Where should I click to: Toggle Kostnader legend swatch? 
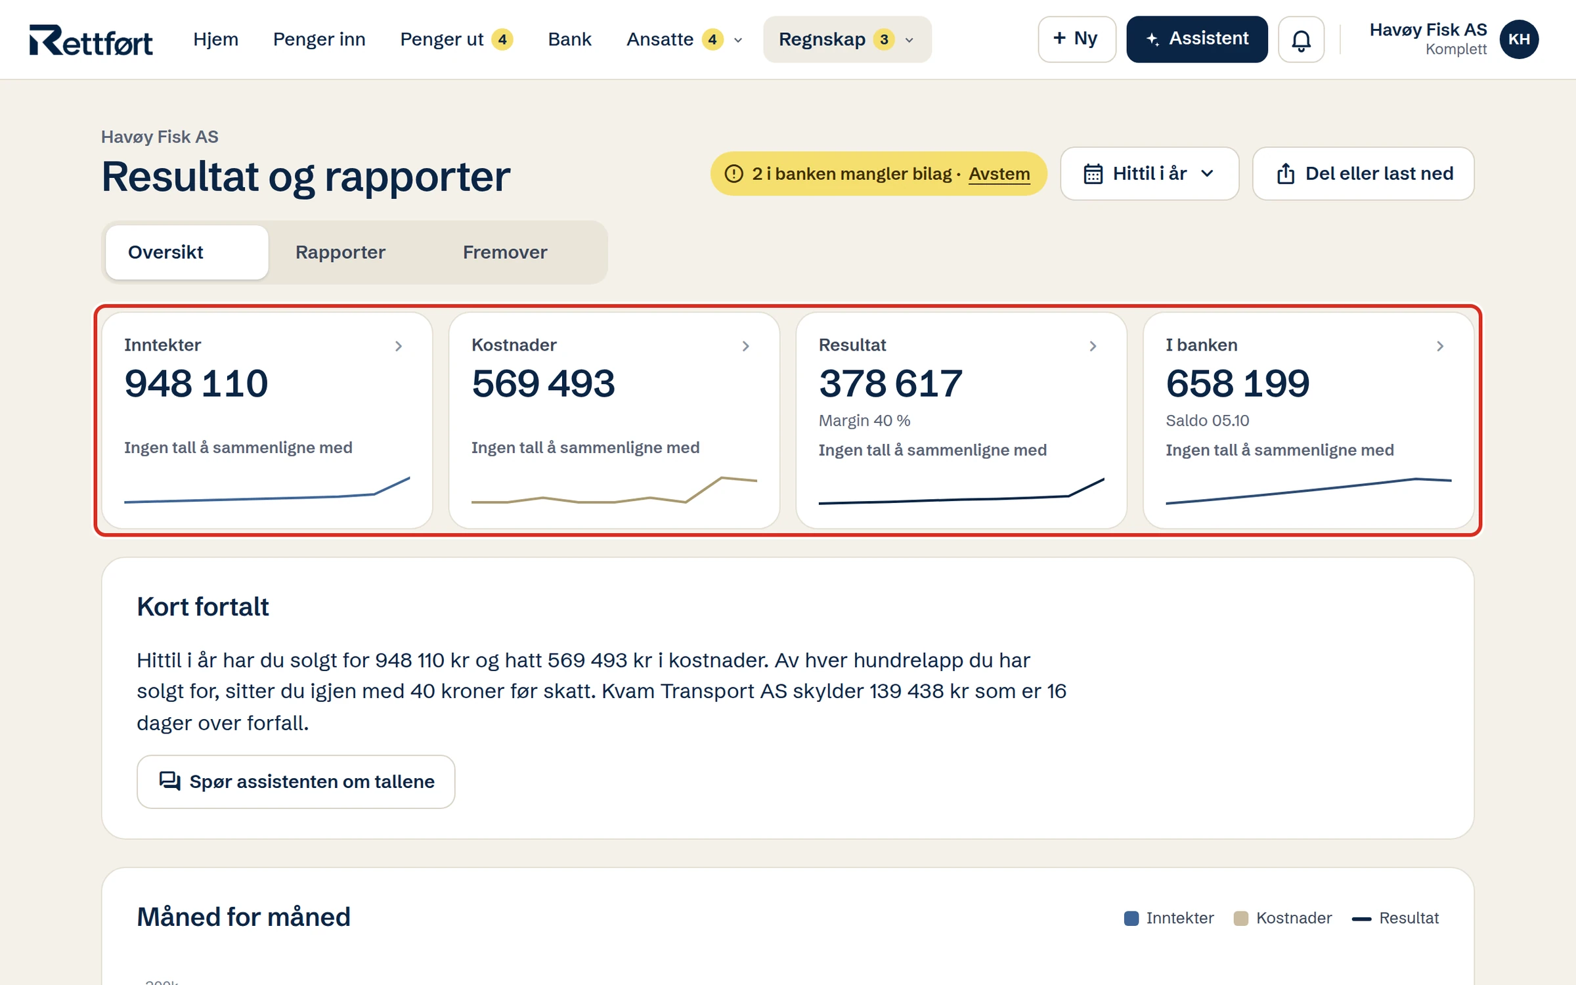pos(1240,918)
